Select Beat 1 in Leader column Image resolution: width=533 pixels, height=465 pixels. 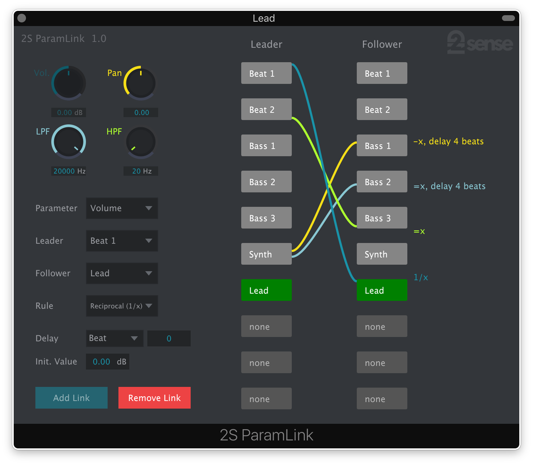(x=266, y=73)
